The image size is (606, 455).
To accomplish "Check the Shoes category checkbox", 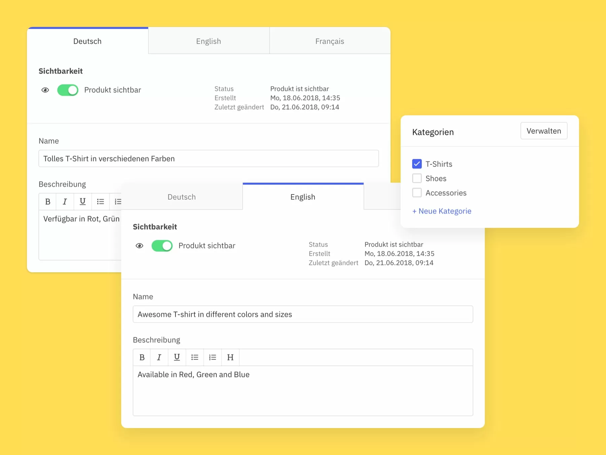I will tap(417, 178).
